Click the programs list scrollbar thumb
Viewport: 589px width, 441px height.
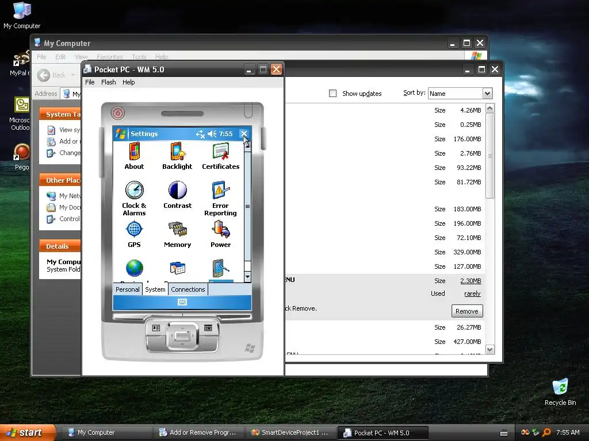click(490, 156)
